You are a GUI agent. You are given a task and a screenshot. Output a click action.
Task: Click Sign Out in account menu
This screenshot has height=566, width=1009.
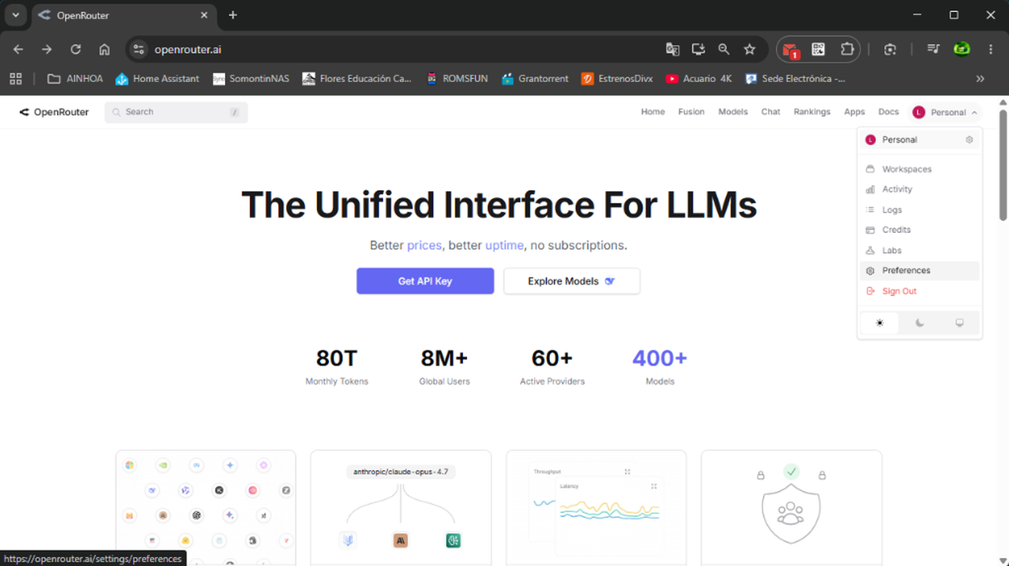click(920, 291)
